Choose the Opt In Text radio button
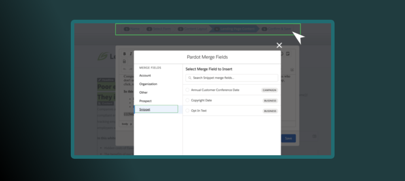405x181 pixels. tap(187, 111)
